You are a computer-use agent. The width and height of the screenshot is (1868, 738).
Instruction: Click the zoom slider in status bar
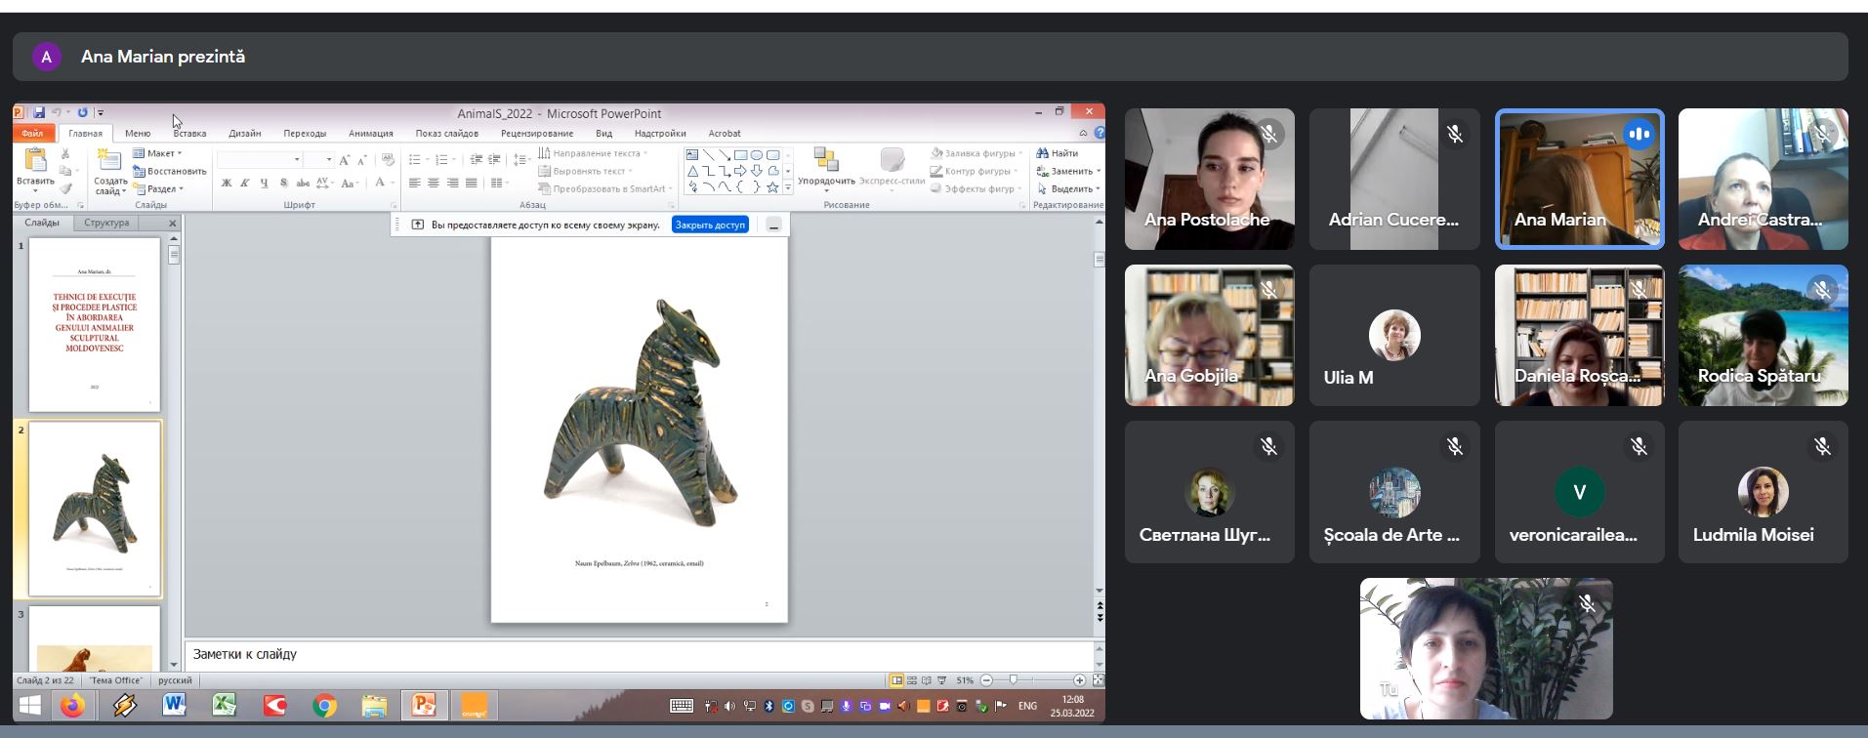point(1014,680)
